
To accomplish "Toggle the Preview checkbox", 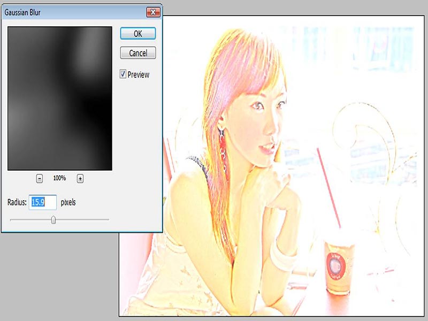I will (123, 74).
